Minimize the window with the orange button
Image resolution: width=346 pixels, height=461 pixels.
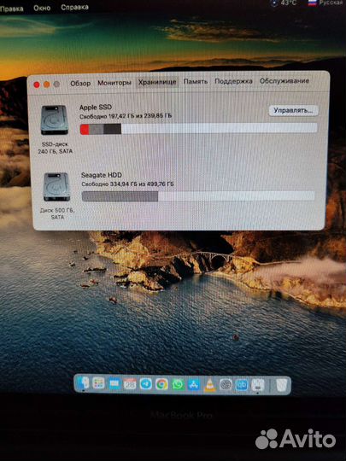point(47,85)
